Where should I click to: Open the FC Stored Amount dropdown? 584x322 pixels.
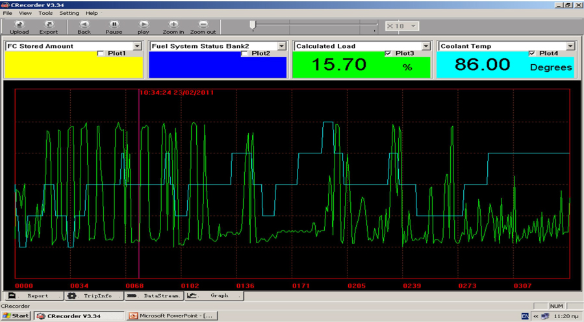(x=137, y=46)
